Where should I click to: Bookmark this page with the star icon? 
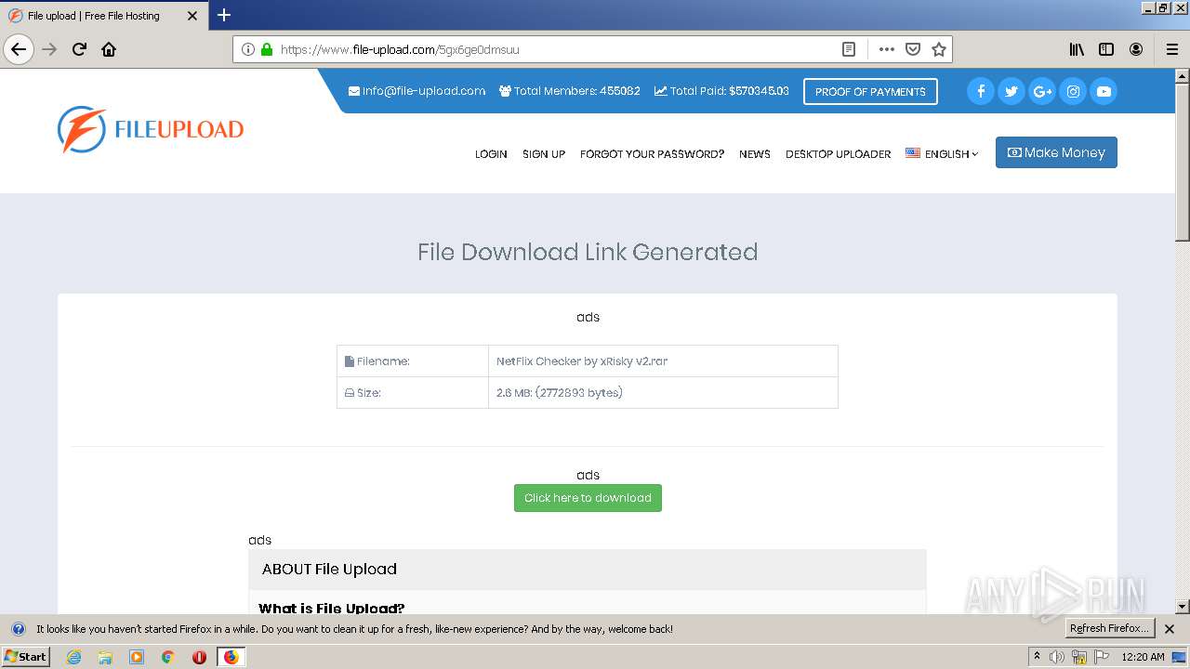click(x=939, y=49)
